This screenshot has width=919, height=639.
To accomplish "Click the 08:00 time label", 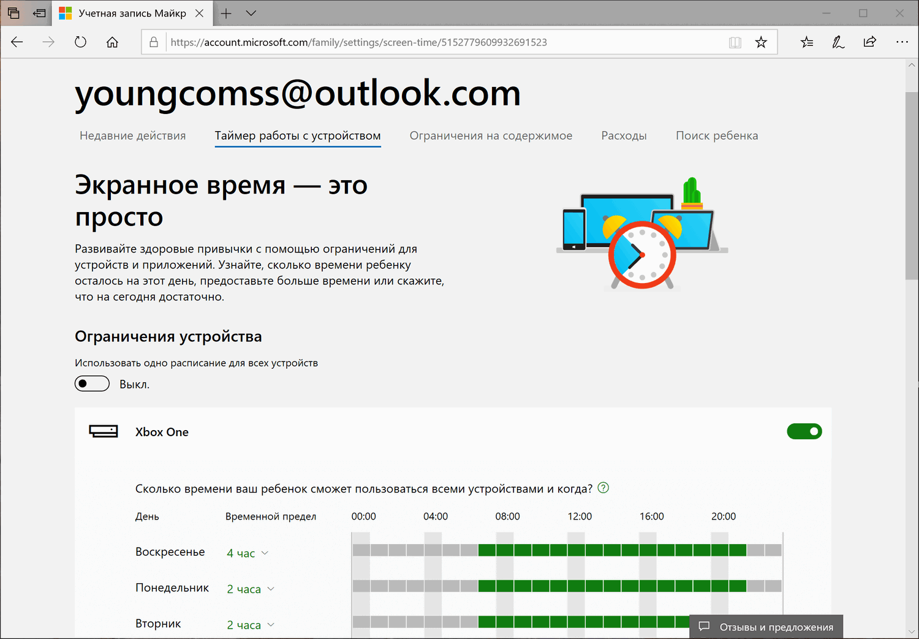I will click(x=508, y=516).
